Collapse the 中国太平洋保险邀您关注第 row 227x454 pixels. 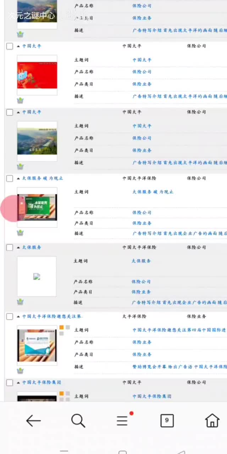18,316
